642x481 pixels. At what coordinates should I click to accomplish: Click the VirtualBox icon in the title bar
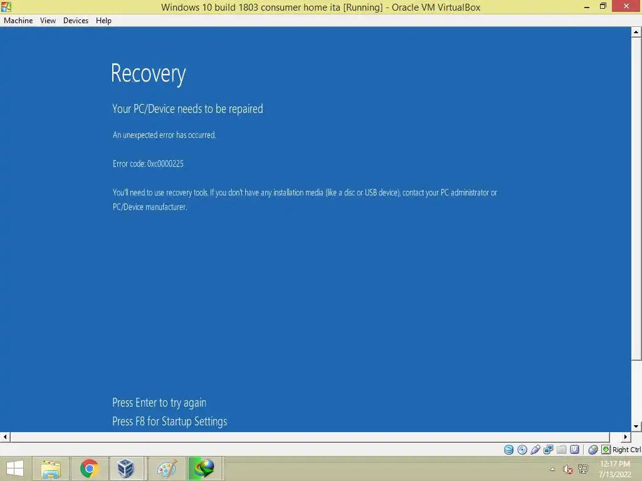pyautogui.click(x=6, y=6)
